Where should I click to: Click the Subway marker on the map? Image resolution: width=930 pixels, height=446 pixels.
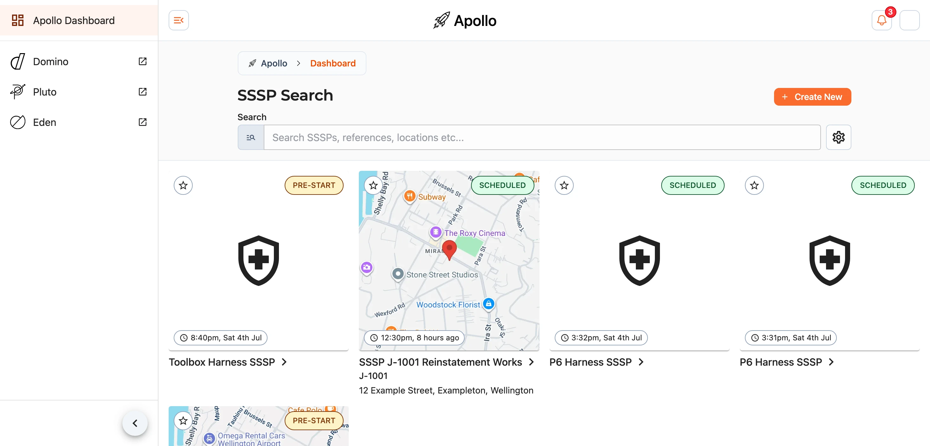tap(410, 196)
